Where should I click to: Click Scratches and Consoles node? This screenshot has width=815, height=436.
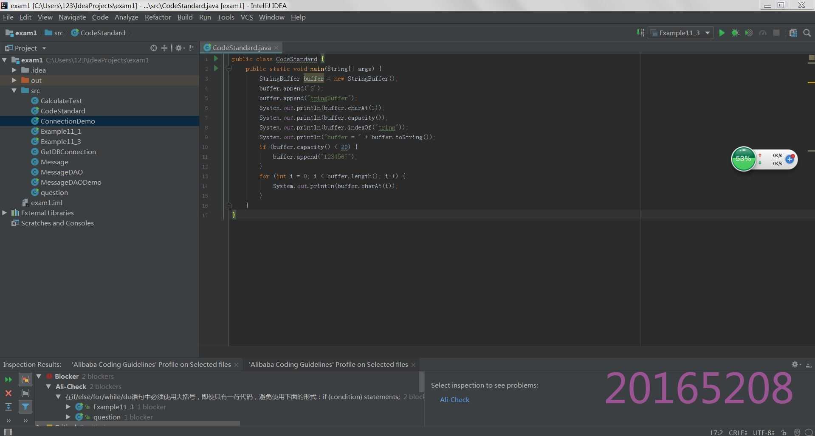click(57, 223)
